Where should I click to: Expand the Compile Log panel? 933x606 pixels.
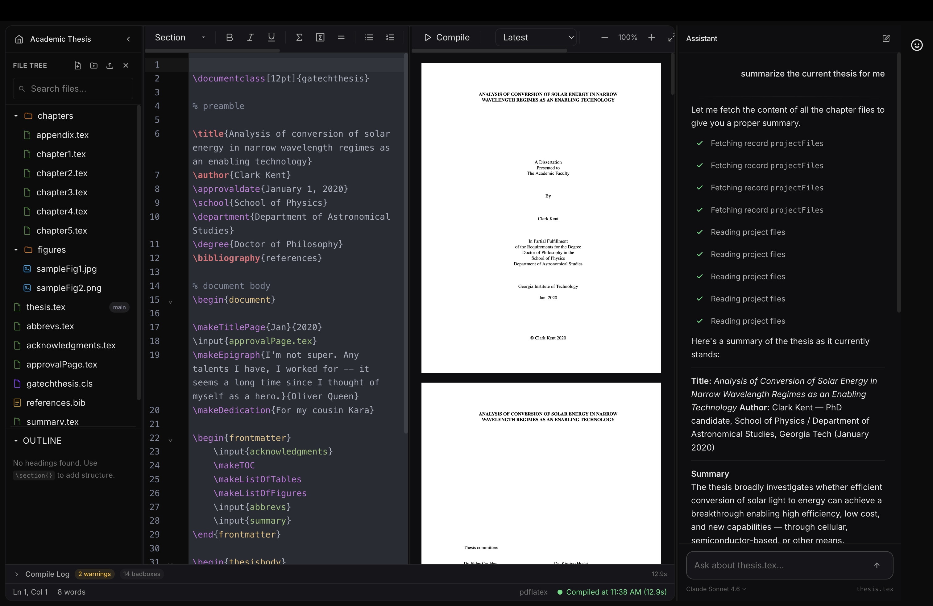click(16, 574)
